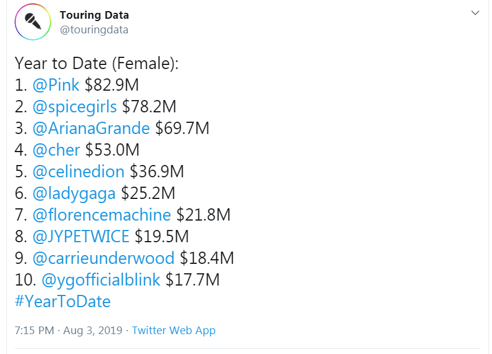This screenshot has height=354, width=492.
Task: Visit the @spicegirls mention
Action: 75,106
